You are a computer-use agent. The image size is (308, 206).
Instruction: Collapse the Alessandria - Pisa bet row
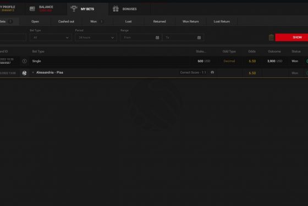(x=33, y=73)
